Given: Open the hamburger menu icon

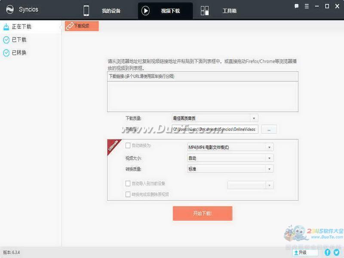Looking at the screenshot, I should [x=307, y=6].
